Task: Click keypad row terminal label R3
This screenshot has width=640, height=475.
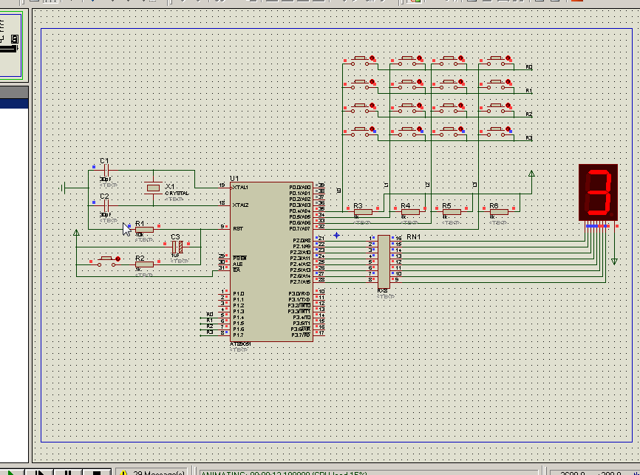Action: [x=528, y=138]
